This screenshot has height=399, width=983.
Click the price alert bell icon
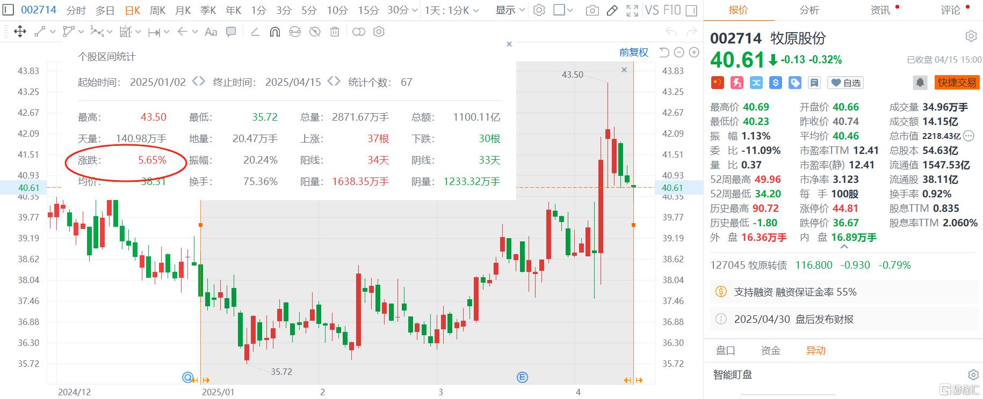pos(920,83)
